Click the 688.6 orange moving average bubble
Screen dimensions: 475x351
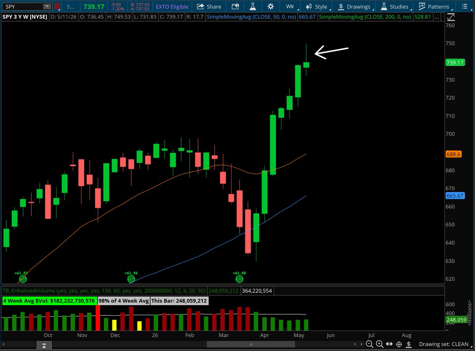[454, 155]
